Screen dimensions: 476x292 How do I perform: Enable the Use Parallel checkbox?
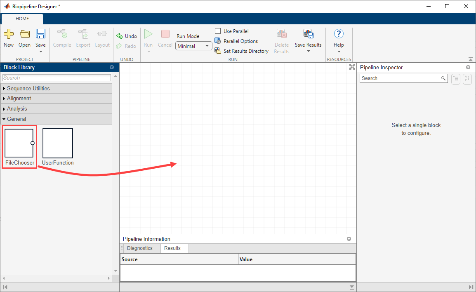tap(218, 31)
